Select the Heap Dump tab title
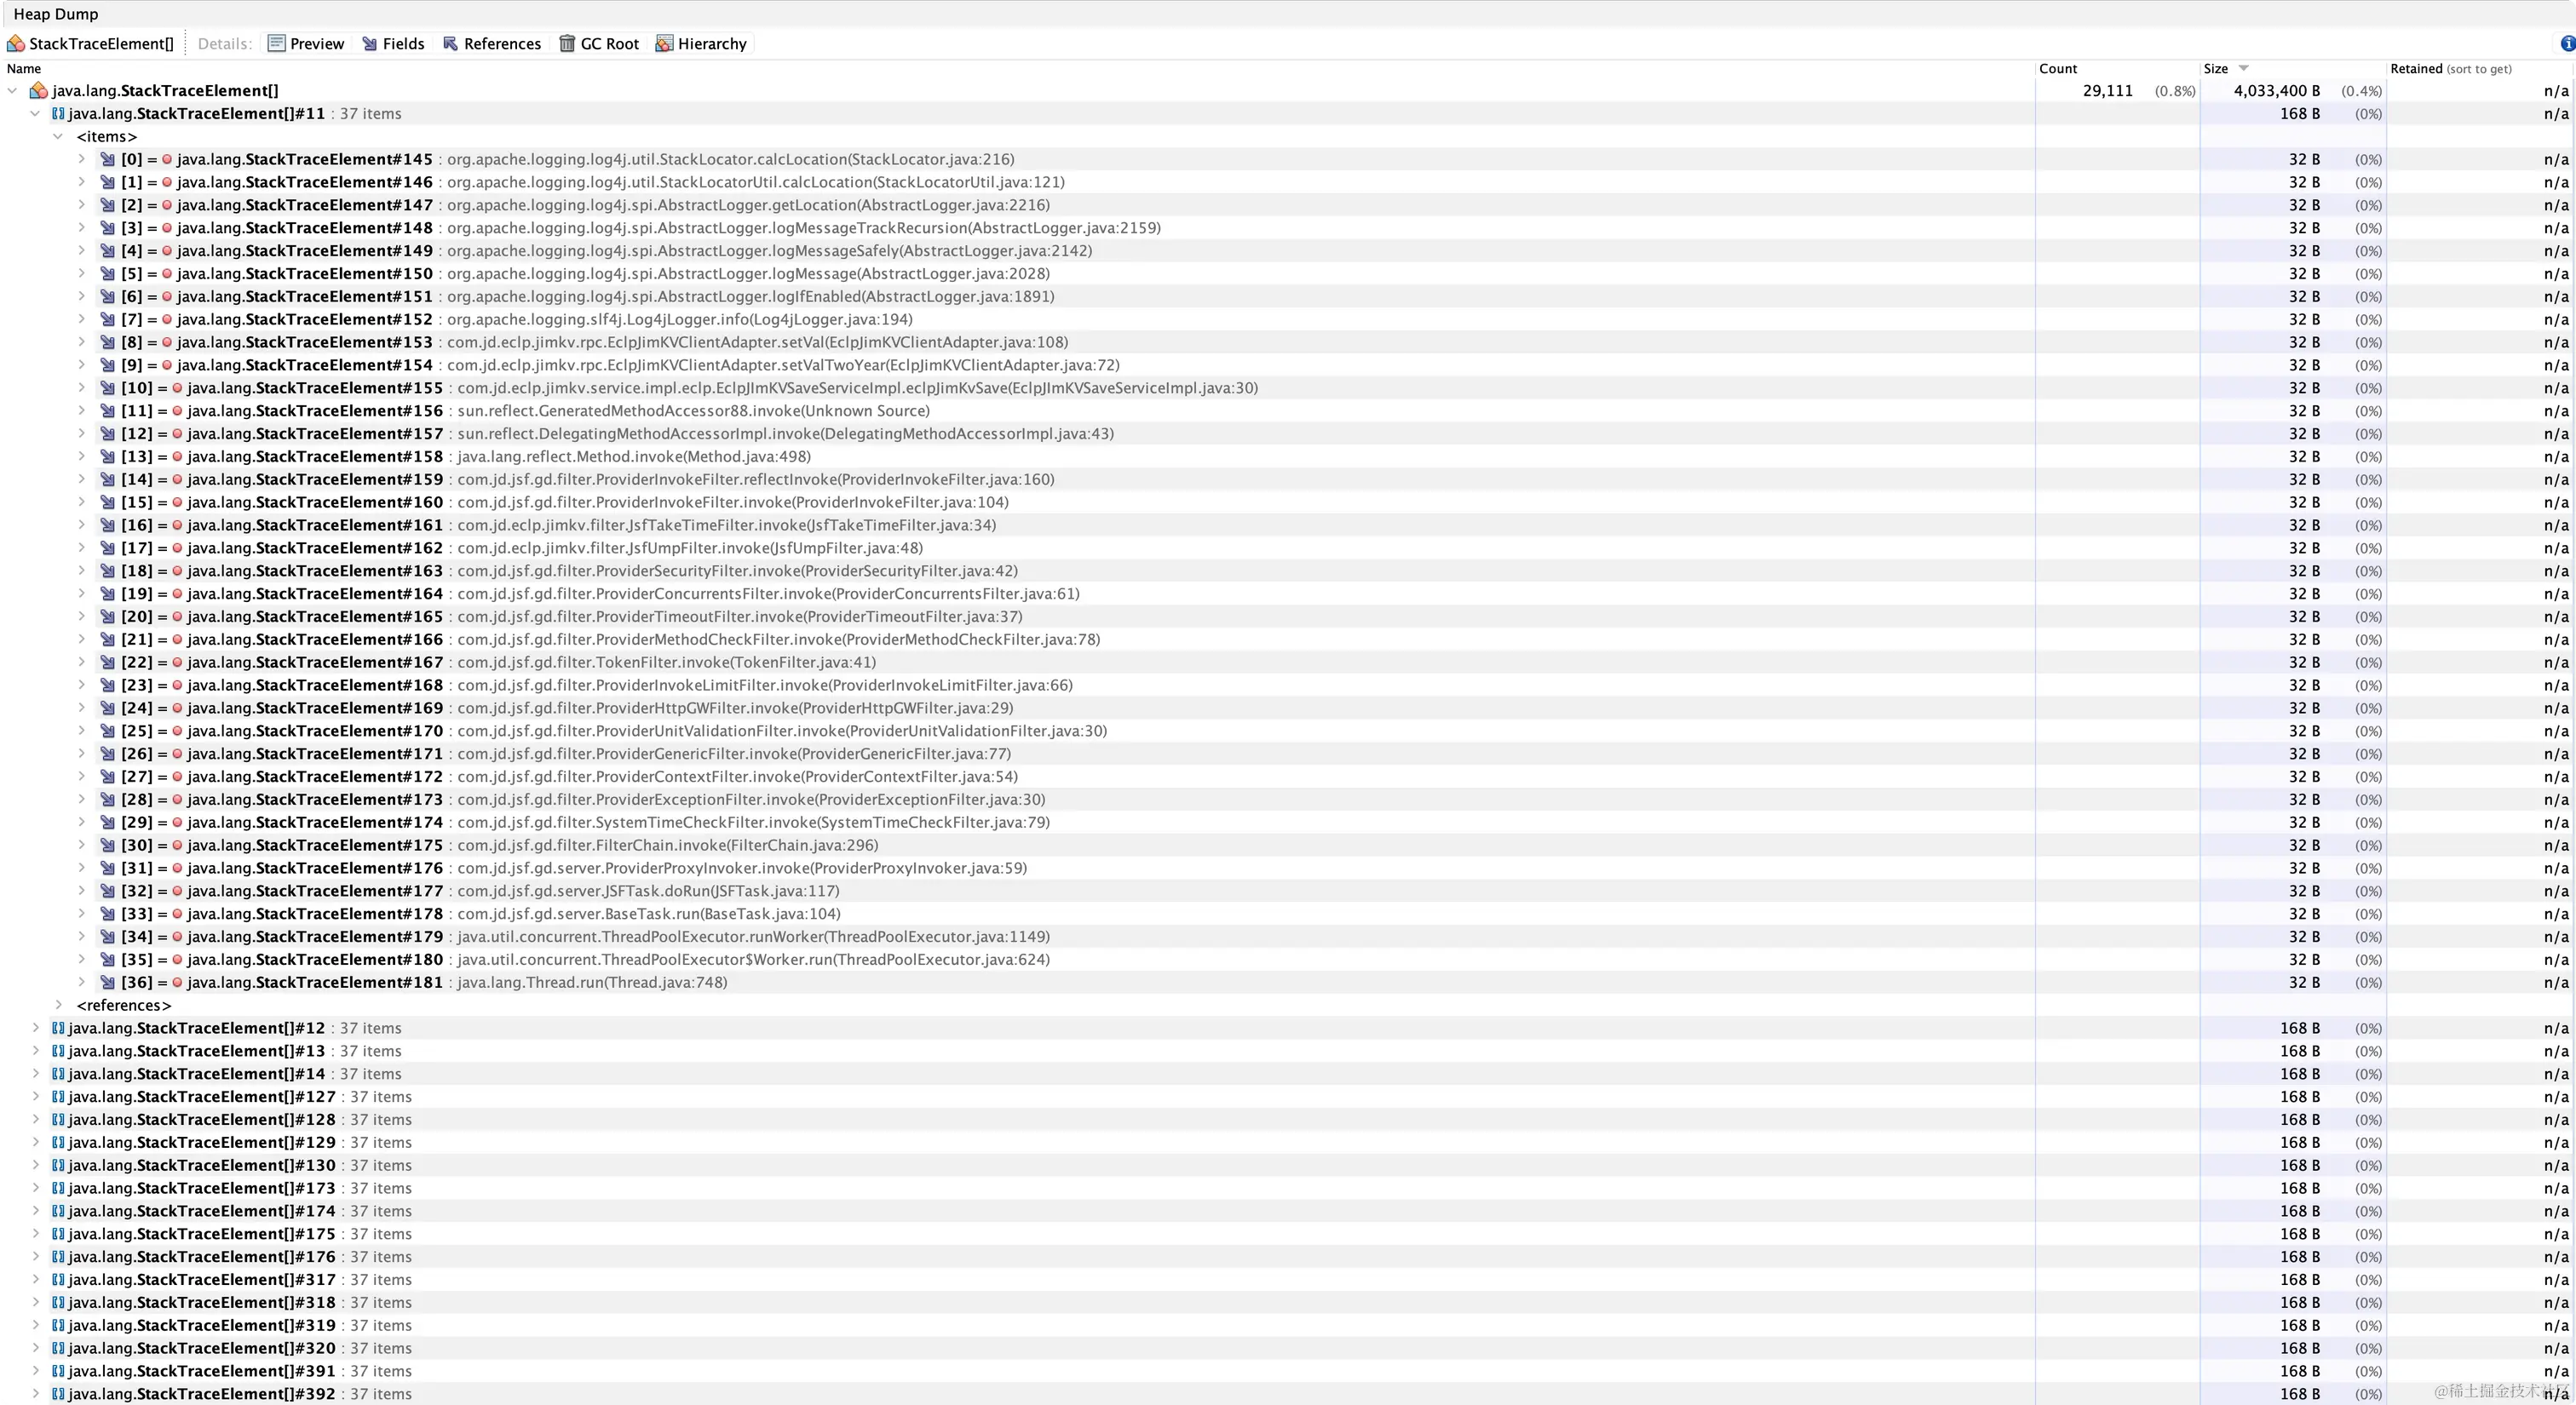This screenshot has height=1405, width=2576. click(x=55, y=14)
